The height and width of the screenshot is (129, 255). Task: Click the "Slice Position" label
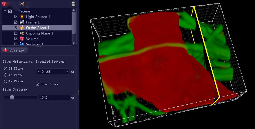pyautogui.click(x=15, y=90)
